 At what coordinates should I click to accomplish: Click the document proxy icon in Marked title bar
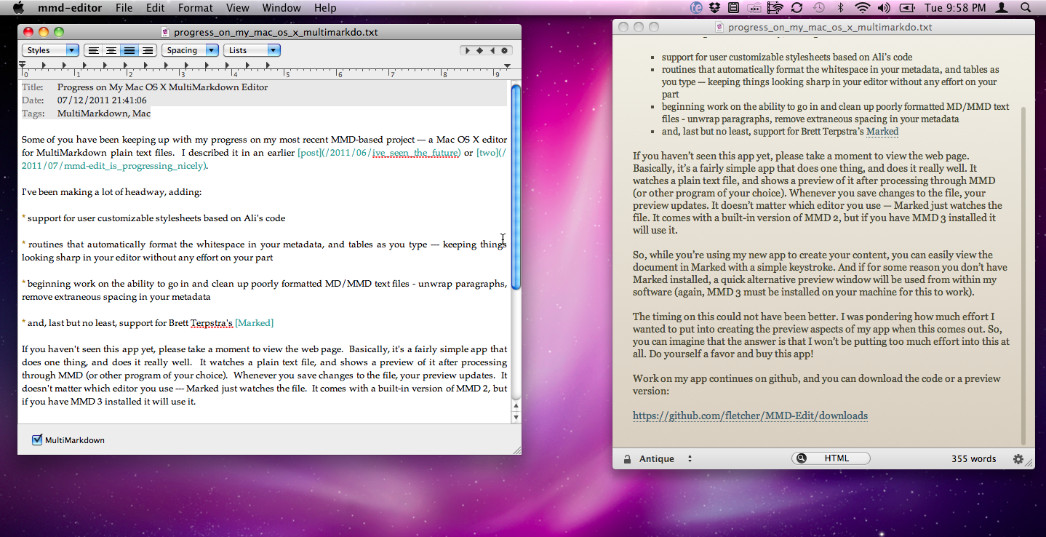tap(719, 27)
